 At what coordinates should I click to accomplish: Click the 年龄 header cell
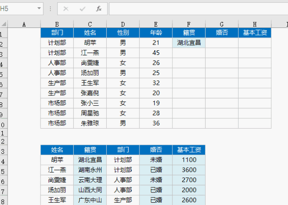click(x=156, y=33)
